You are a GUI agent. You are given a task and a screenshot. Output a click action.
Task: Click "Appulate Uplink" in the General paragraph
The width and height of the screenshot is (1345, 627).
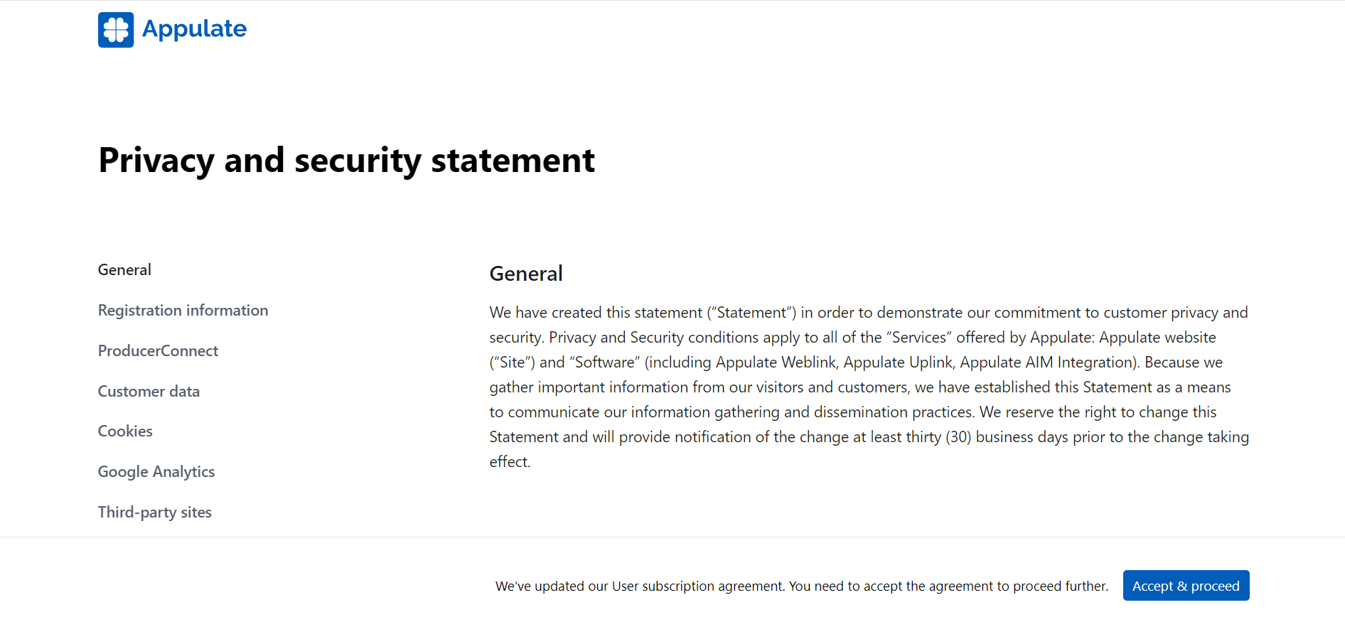click(897, 363)
